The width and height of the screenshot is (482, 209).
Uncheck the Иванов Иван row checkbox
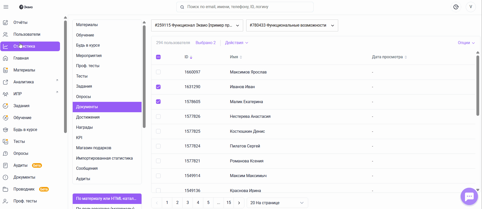point(158,87)
